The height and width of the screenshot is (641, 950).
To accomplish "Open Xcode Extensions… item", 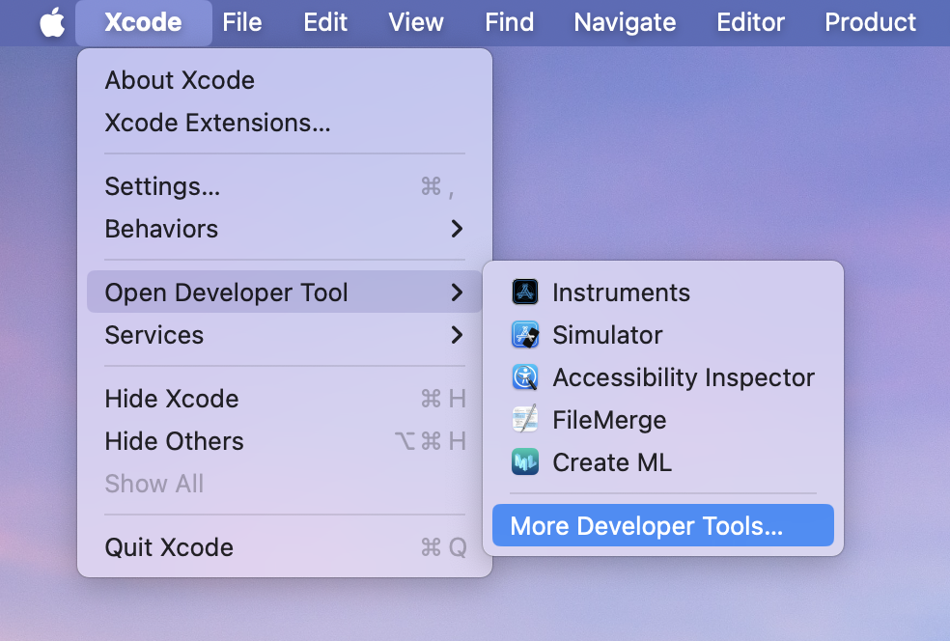I will click(217, 123).
